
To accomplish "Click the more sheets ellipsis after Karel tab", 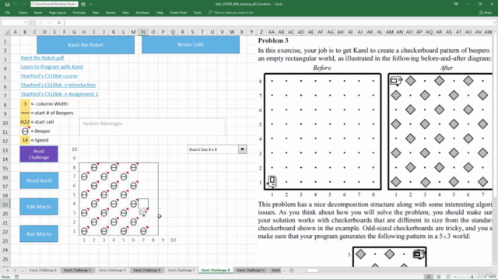I will 285,271.
